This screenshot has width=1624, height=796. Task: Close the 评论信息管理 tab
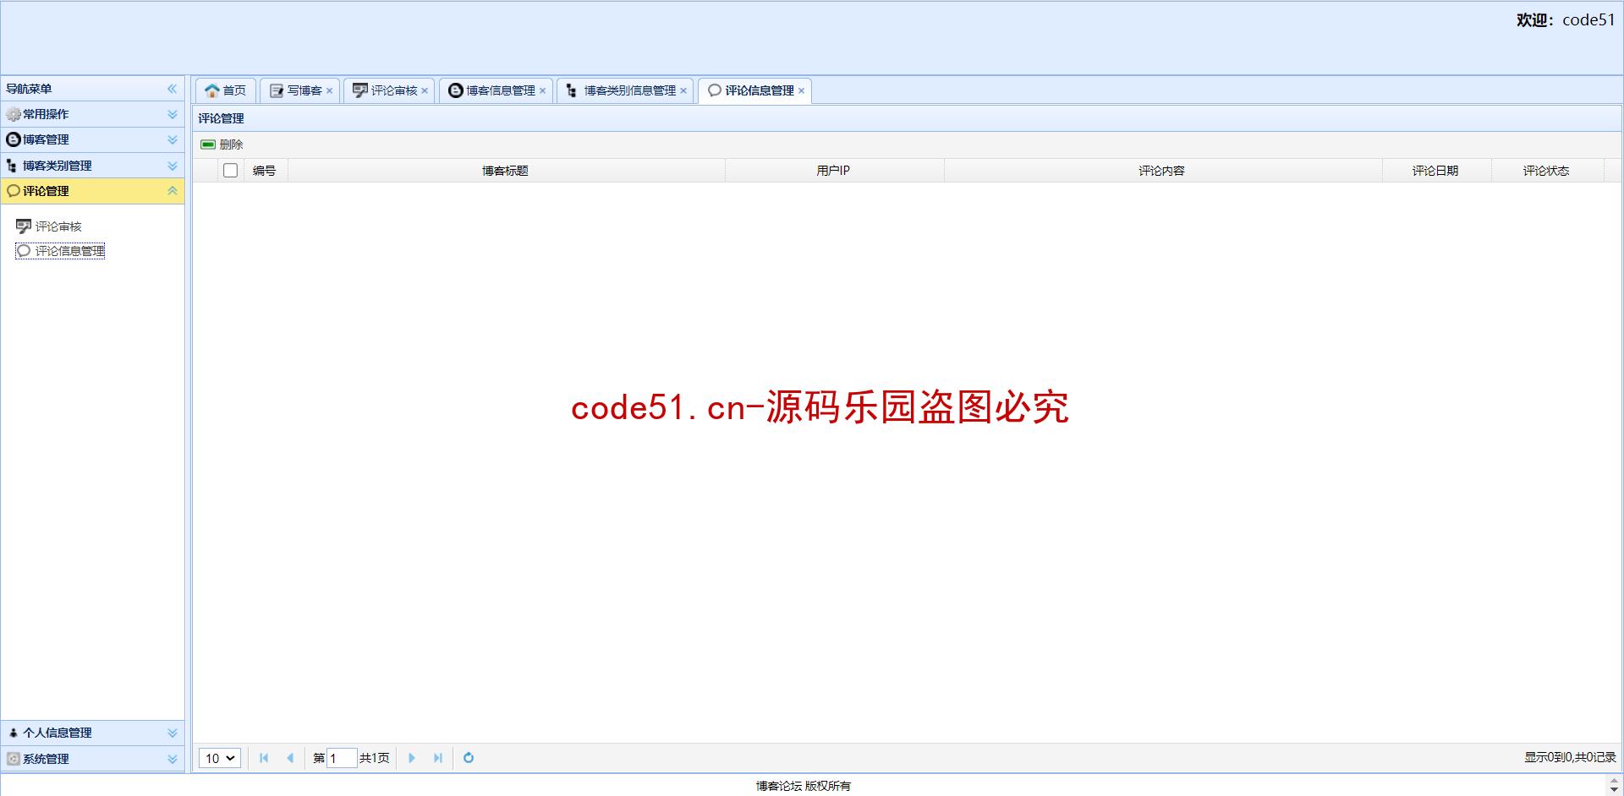tap(802, 91)
